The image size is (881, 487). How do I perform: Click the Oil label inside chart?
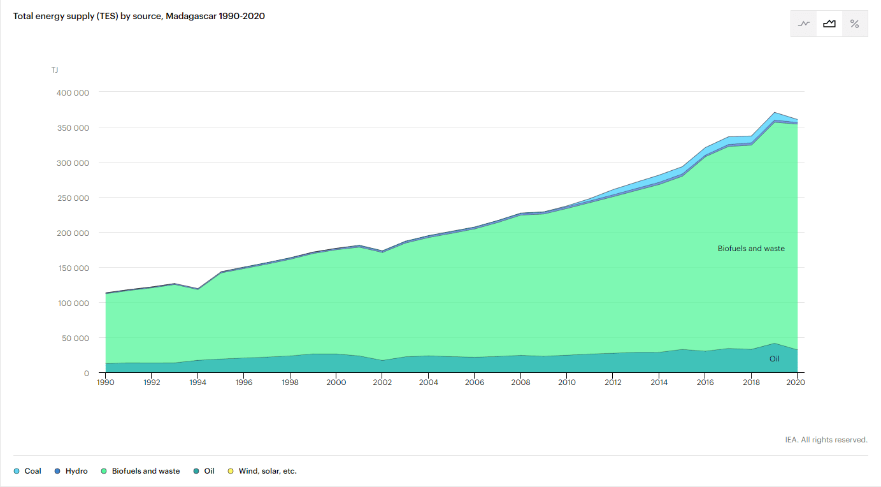774,359
